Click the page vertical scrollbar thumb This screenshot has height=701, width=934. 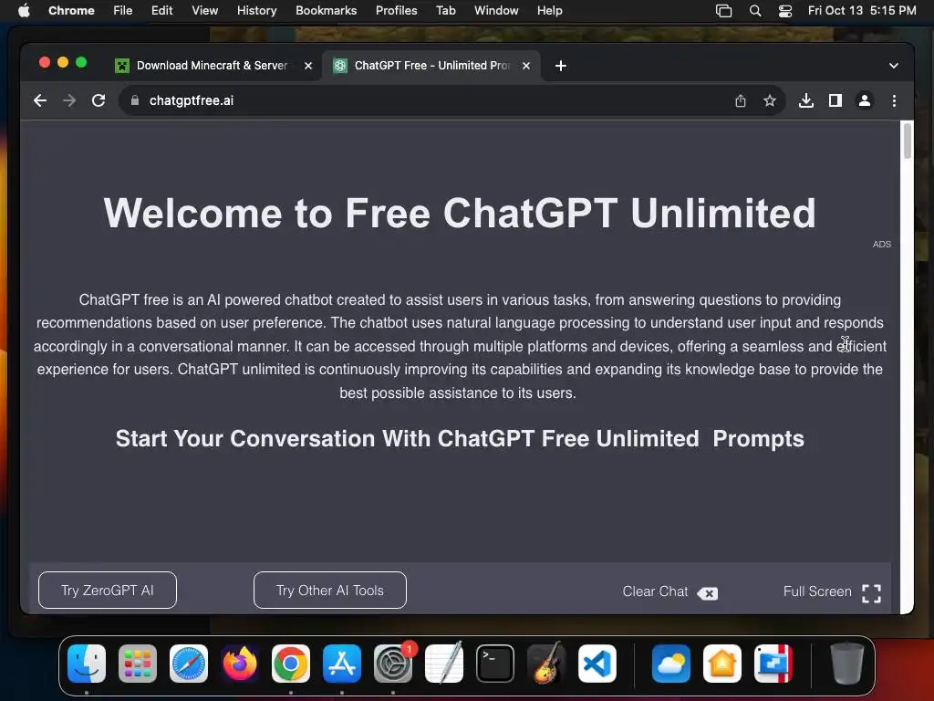coord(908,141)
